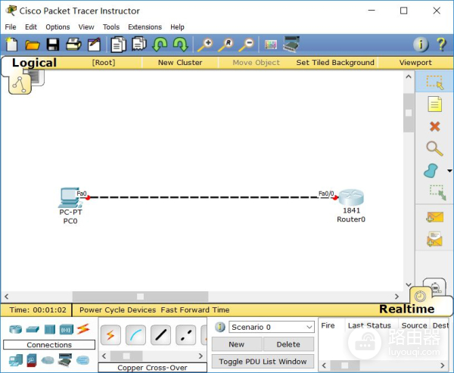Open the File menu
The width and height of the screenshot is (454, 373).
[x=11, y=27]
